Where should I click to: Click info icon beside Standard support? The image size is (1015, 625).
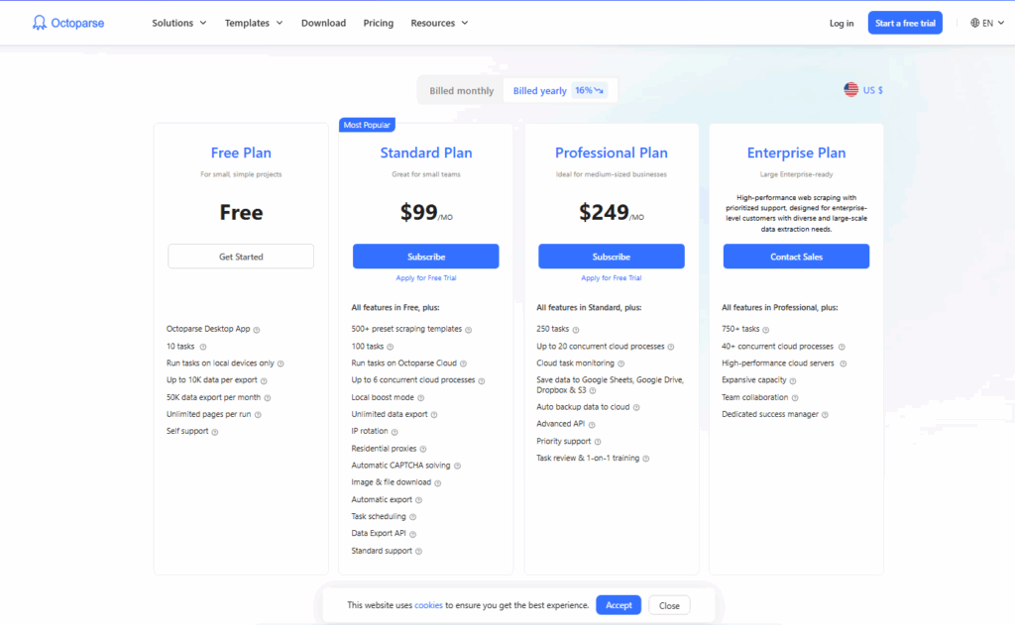click(x=419, y=552)
